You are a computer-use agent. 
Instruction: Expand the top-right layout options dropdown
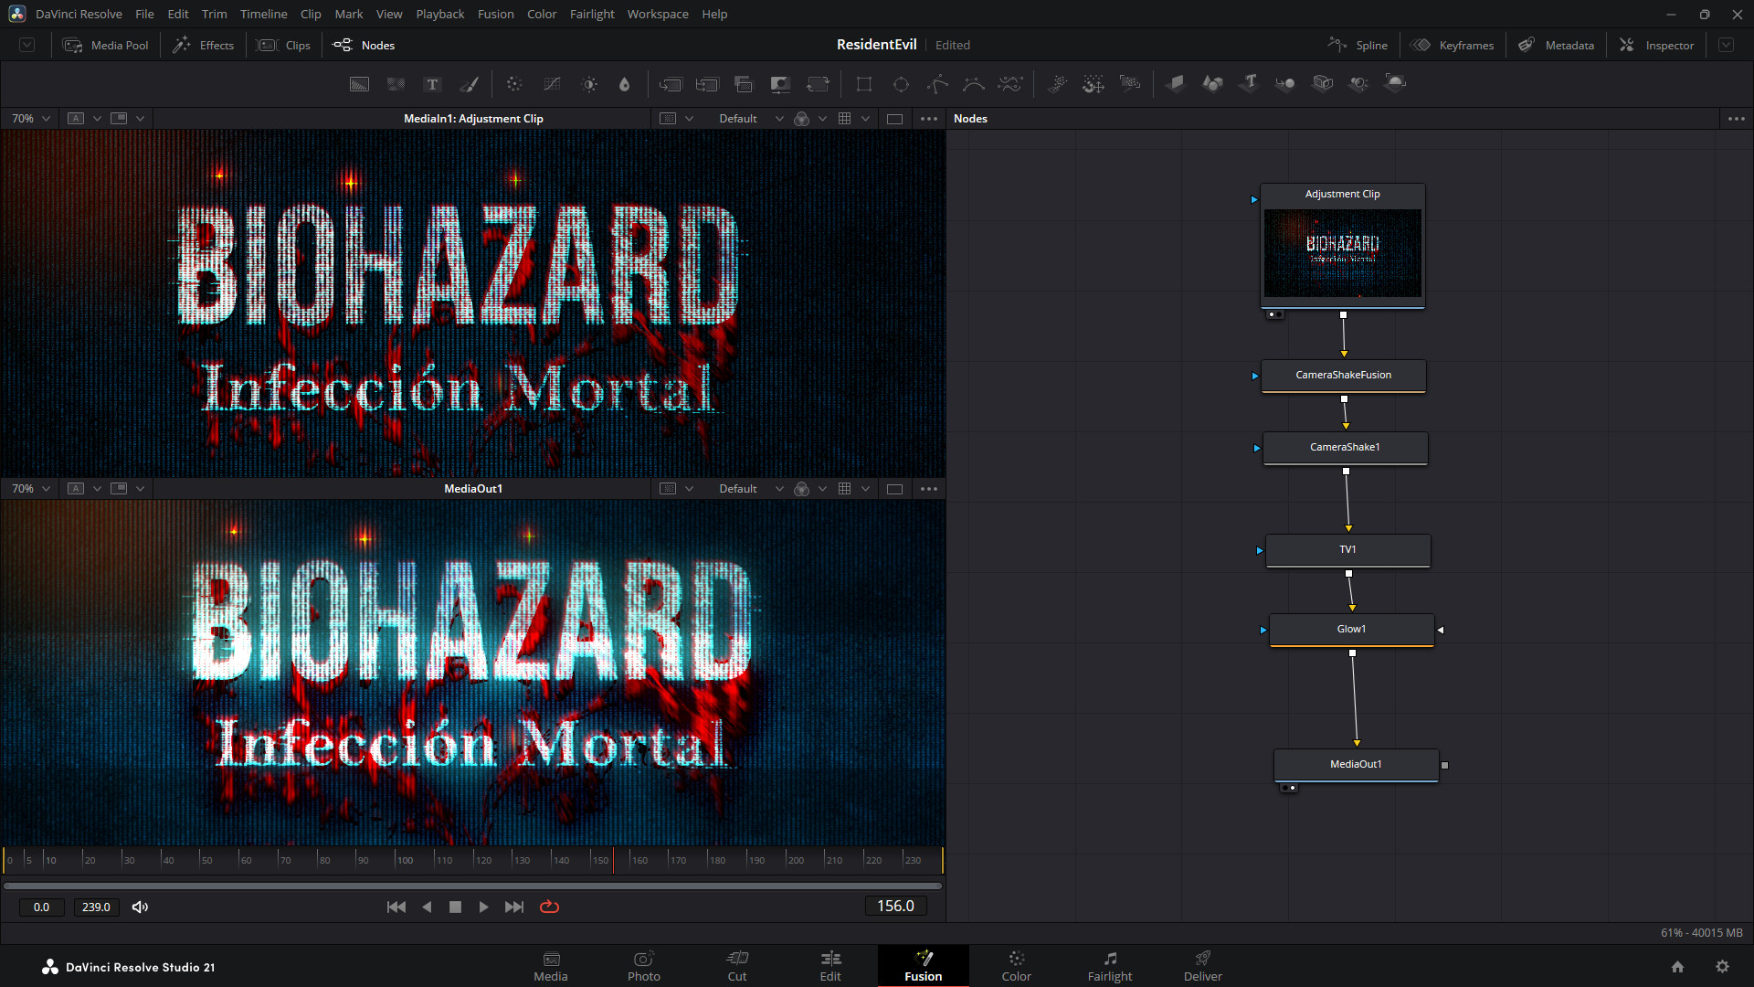point(1726,45)
